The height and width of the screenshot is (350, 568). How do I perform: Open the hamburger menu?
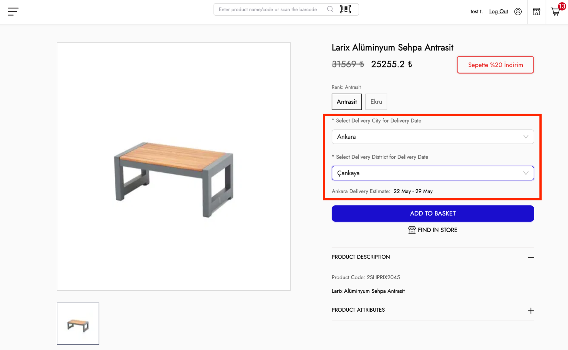[13, 11]
